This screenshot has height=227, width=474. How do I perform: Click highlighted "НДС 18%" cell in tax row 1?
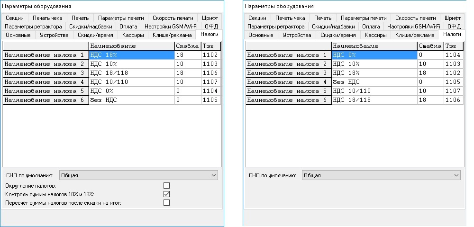click(131, 55)
